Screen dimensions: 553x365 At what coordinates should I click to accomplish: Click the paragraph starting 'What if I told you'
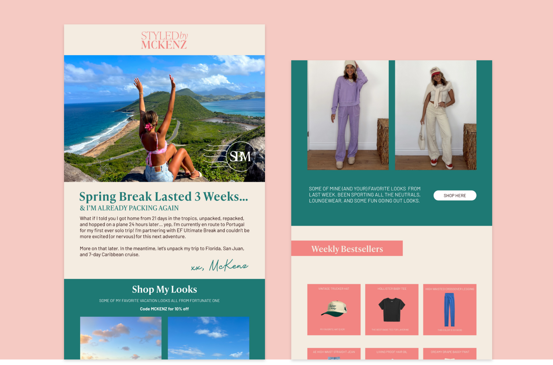click(165, 228)
